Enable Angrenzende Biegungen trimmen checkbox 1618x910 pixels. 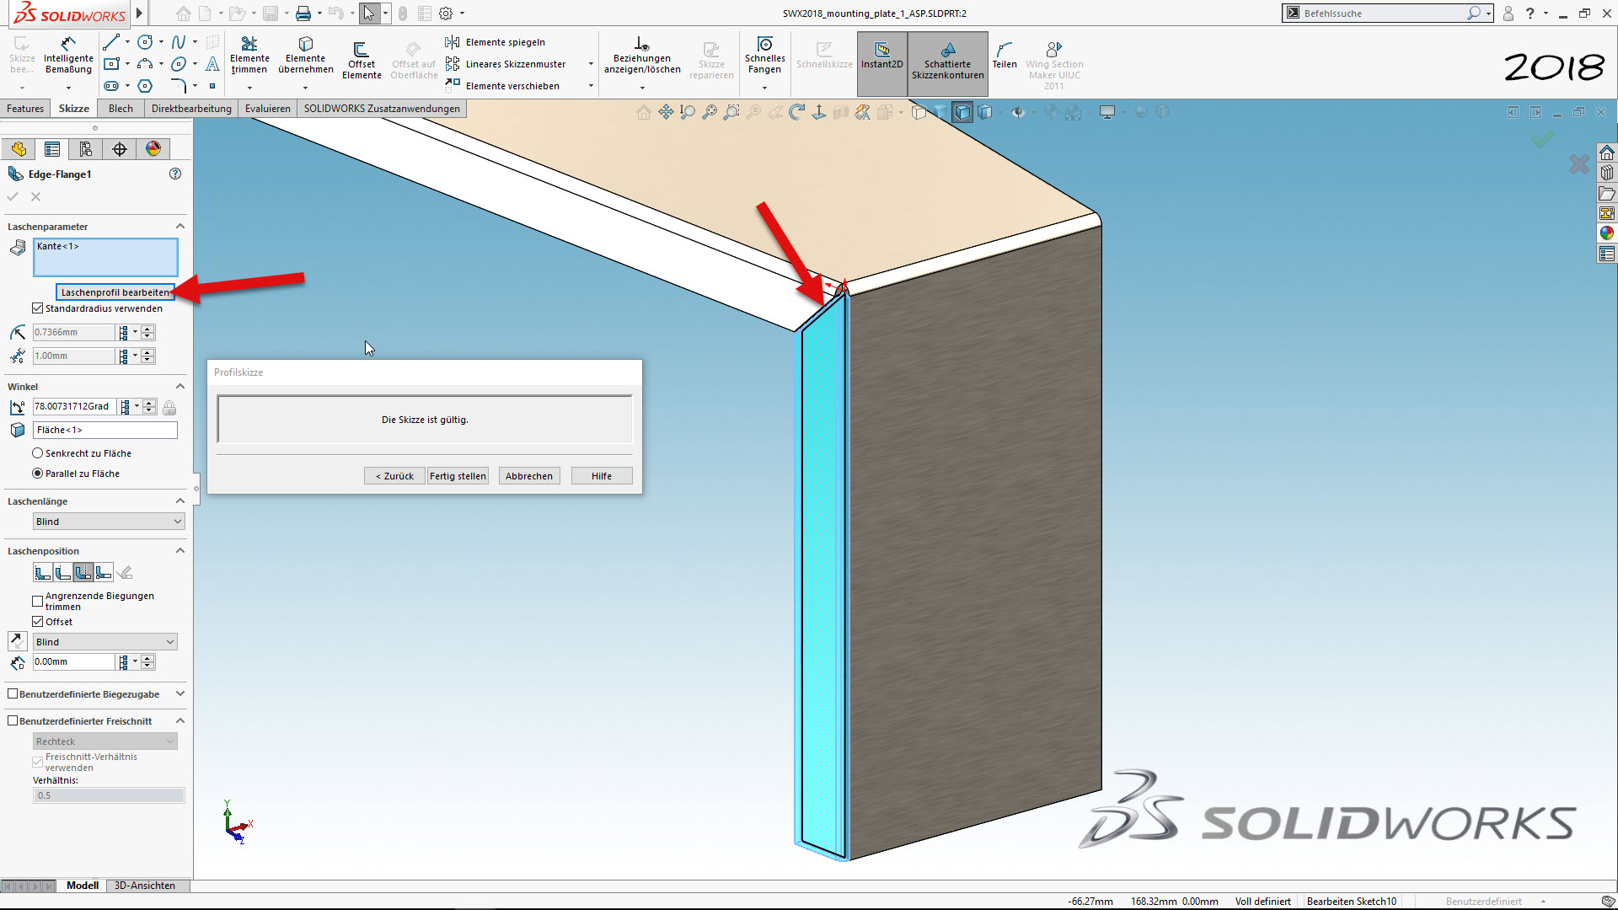pos(38,601)
